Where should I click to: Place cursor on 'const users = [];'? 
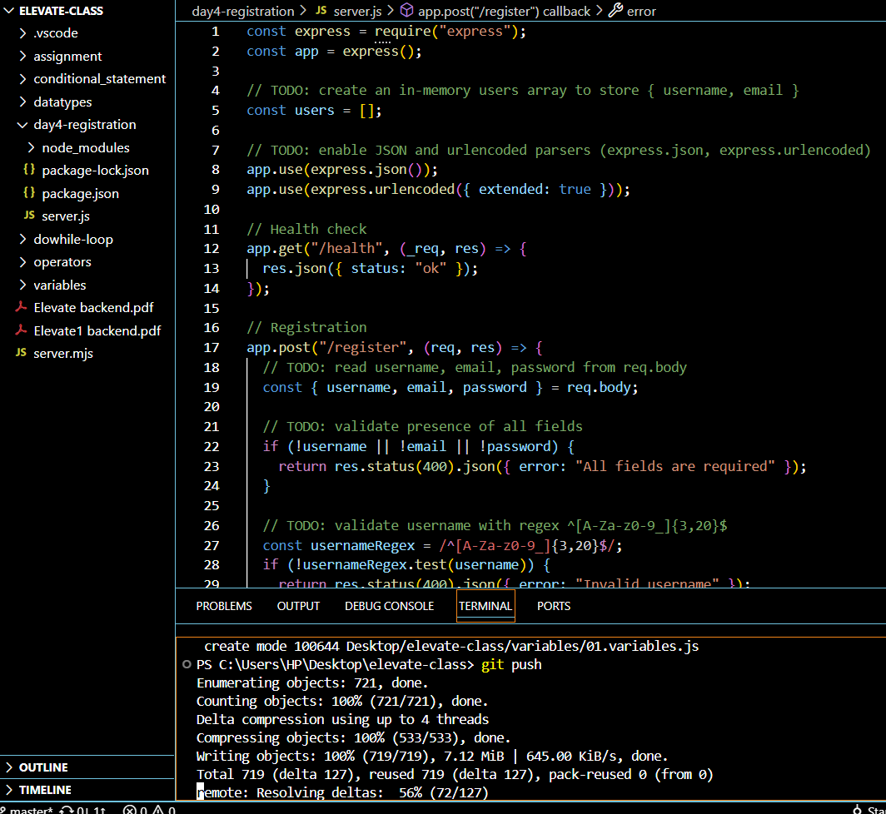314,111
